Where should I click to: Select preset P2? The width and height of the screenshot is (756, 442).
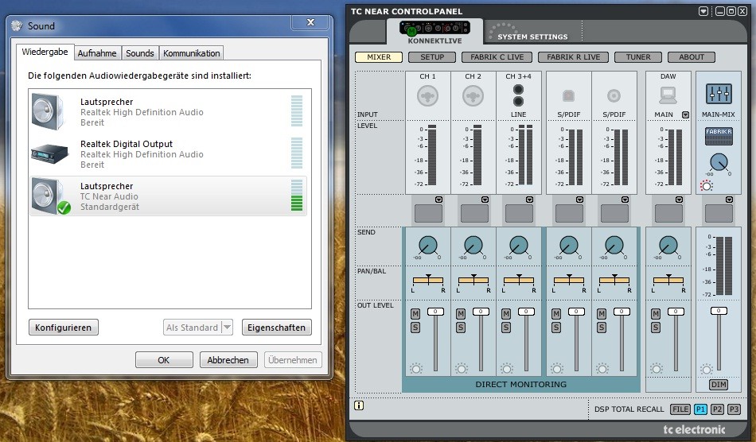click(717, 409)
